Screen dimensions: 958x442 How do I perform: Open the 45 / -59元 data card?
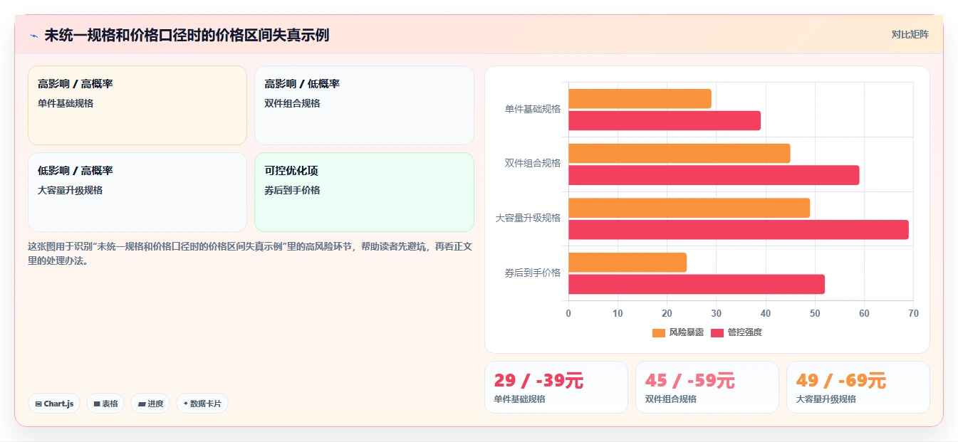(707, 387)
